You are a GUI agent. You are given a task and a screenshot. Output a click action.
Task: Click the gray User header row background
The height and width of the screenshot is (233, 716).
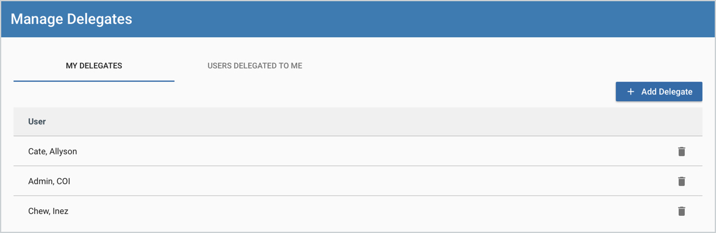coord(358,121)
